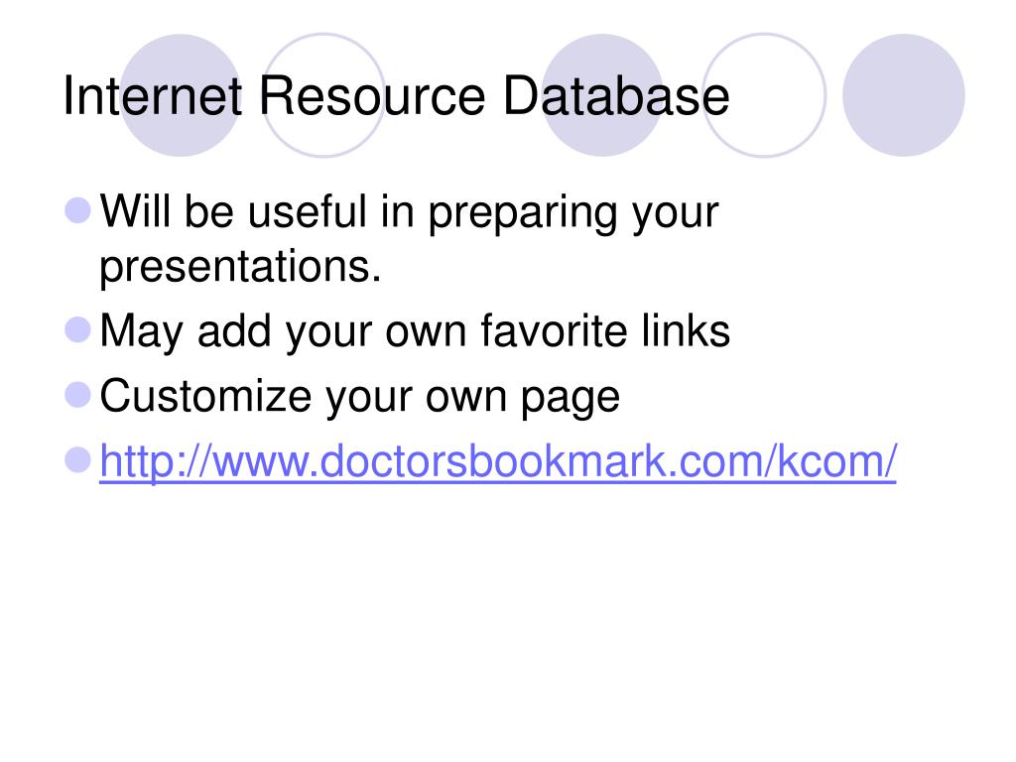Open the doctorsbookmark.com/kcom link
Viewport: 1016px width, 762px height.
click(498, 462)
